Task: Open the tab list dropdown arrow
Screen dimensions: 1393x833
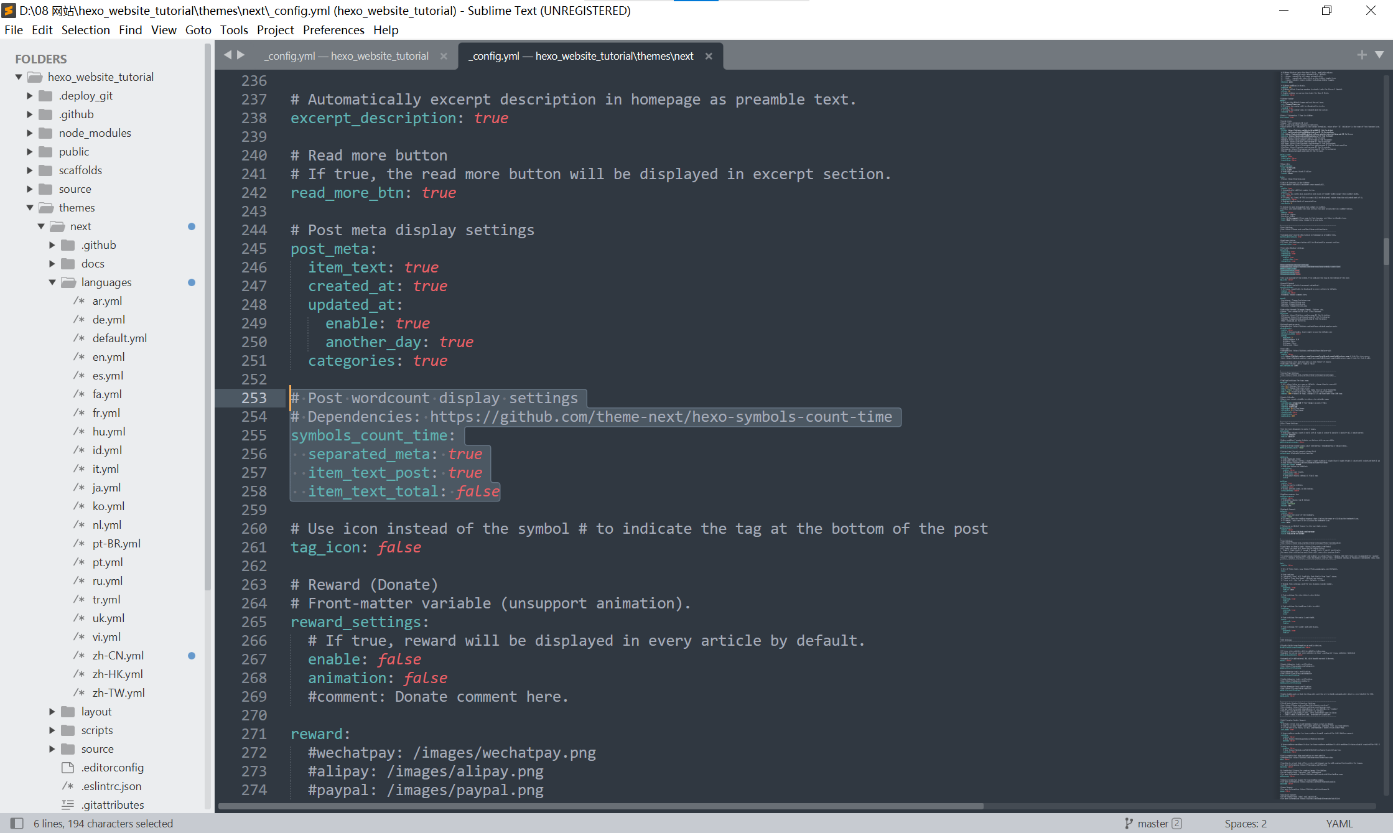Action: [1379, 55]
